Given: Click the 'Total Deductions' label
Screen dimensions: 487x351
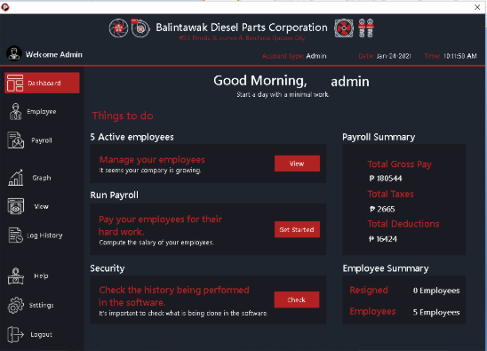Looking at the screenshot, I should coord(403,224).
